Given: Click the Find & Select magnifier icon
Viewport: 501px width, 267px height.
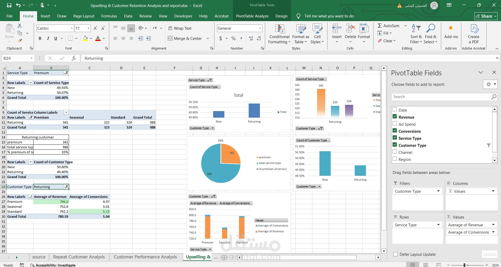Looking at the screenshot, I should coord(430,29).
